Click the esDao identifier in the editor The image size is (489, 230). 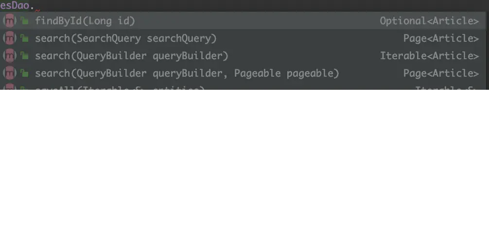coord(15,5)
